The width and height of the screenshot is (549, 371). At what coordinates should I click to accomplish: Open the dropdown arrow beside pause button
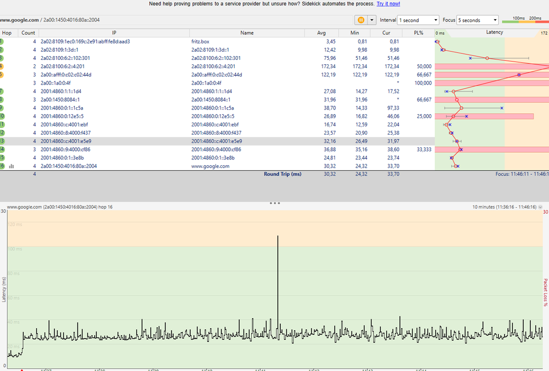(371, 20)
